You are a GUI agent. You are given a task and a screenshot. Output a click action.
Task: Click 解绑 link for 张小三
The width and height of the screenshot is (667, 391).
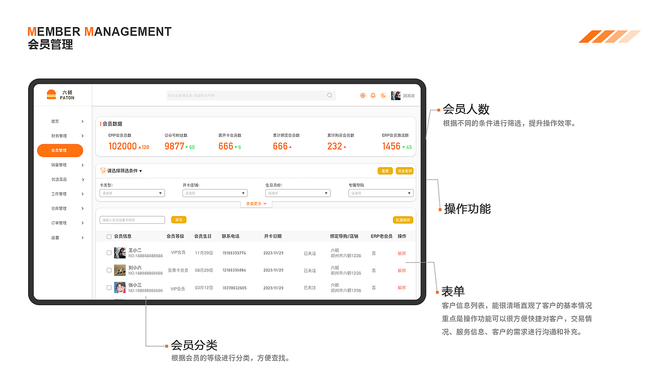402,287
